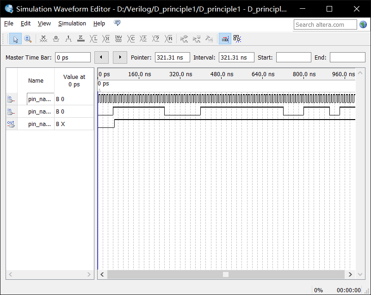Toggle Snap to Grid button
Screen dimensions: 371x295
(x=237, y=39)
